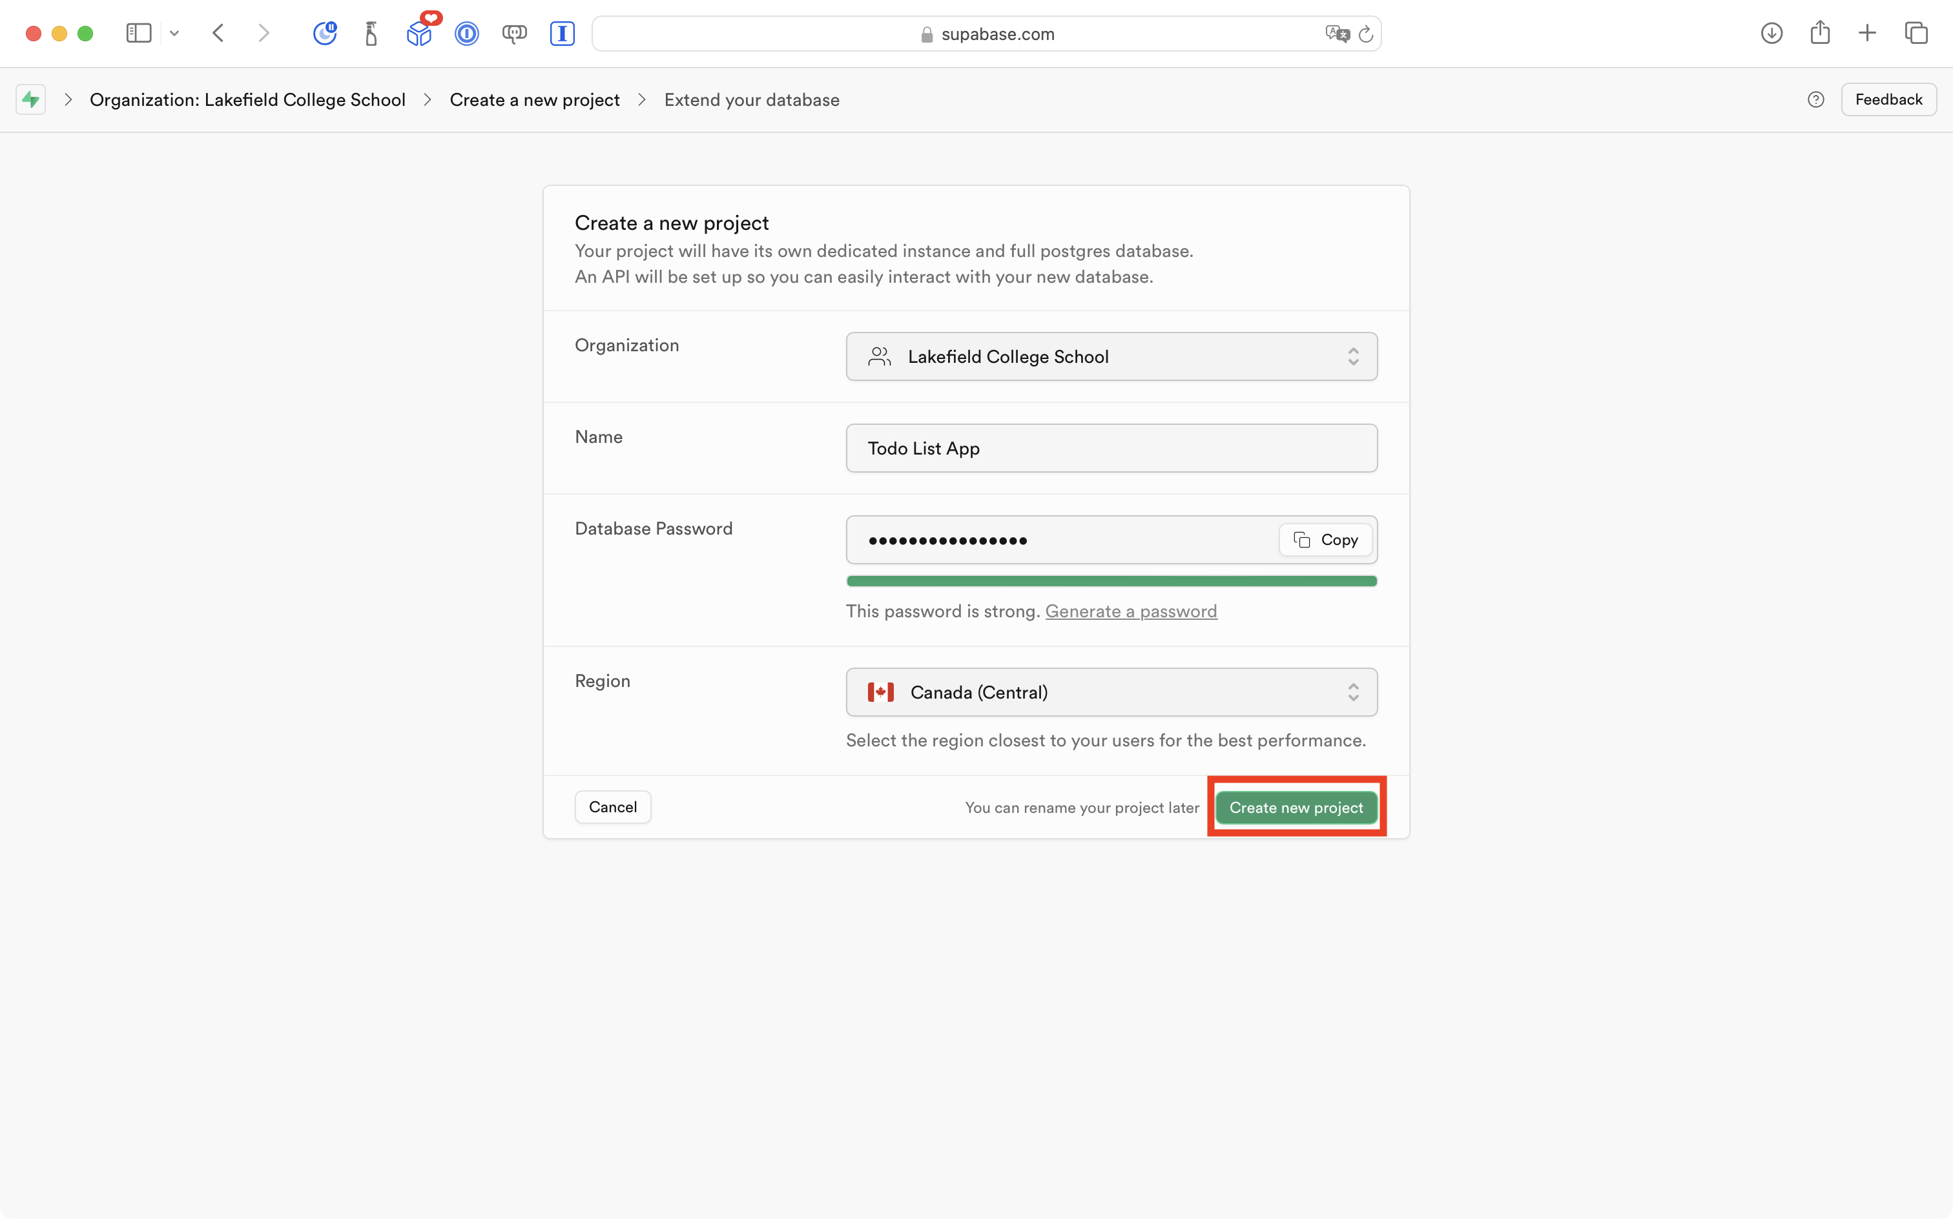The image size is (1953, 1219).
Task: Click the Generate a password link
Action: click(x=1130, y=611)
